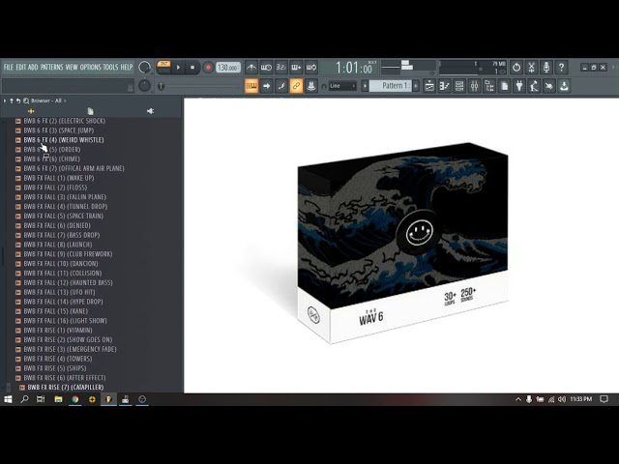Show the Channel rack icon
This screenshot has width=619, height=464.
(459, 86)
